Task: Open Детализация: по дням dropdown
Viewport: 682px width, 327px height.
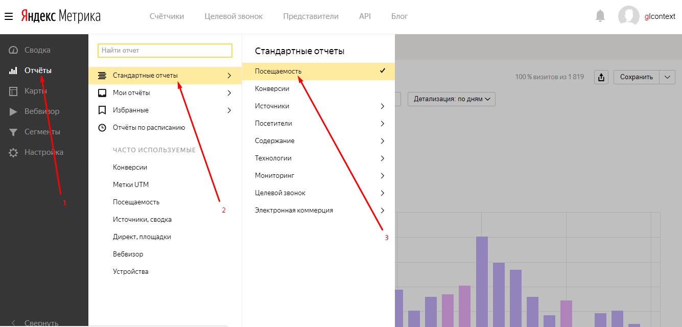Action: (452, 99)
